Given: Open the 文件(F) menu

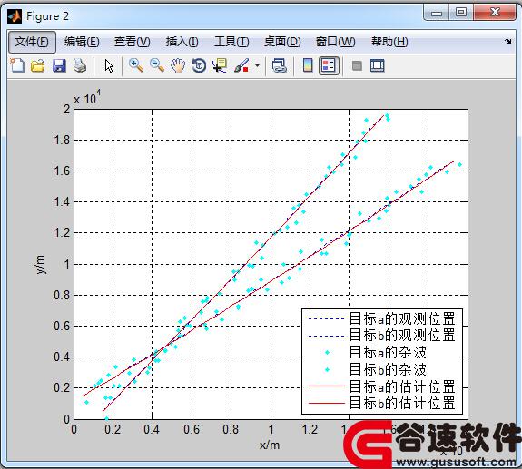Looking at the screenshot, I should [x=32, y=42].
